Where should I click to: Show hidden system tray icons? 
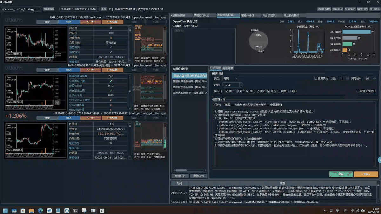tap(324, 211)
